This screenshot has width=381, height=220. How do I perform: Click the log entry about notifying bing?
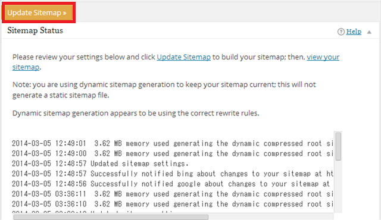tap(173, 174)
